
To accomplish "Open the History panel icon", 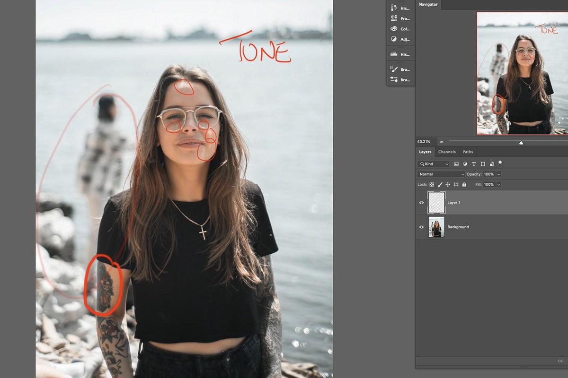I will 394,8.
